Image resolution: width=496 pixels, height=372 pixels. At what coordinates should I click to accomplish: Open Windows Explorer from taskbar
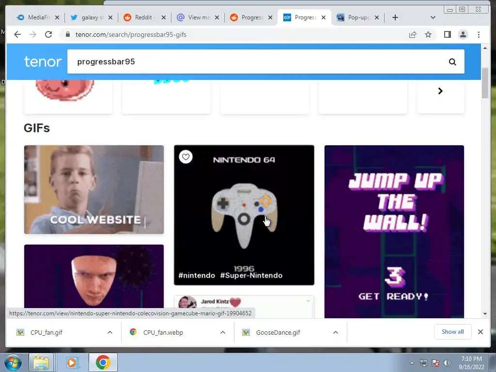[41, 362]
